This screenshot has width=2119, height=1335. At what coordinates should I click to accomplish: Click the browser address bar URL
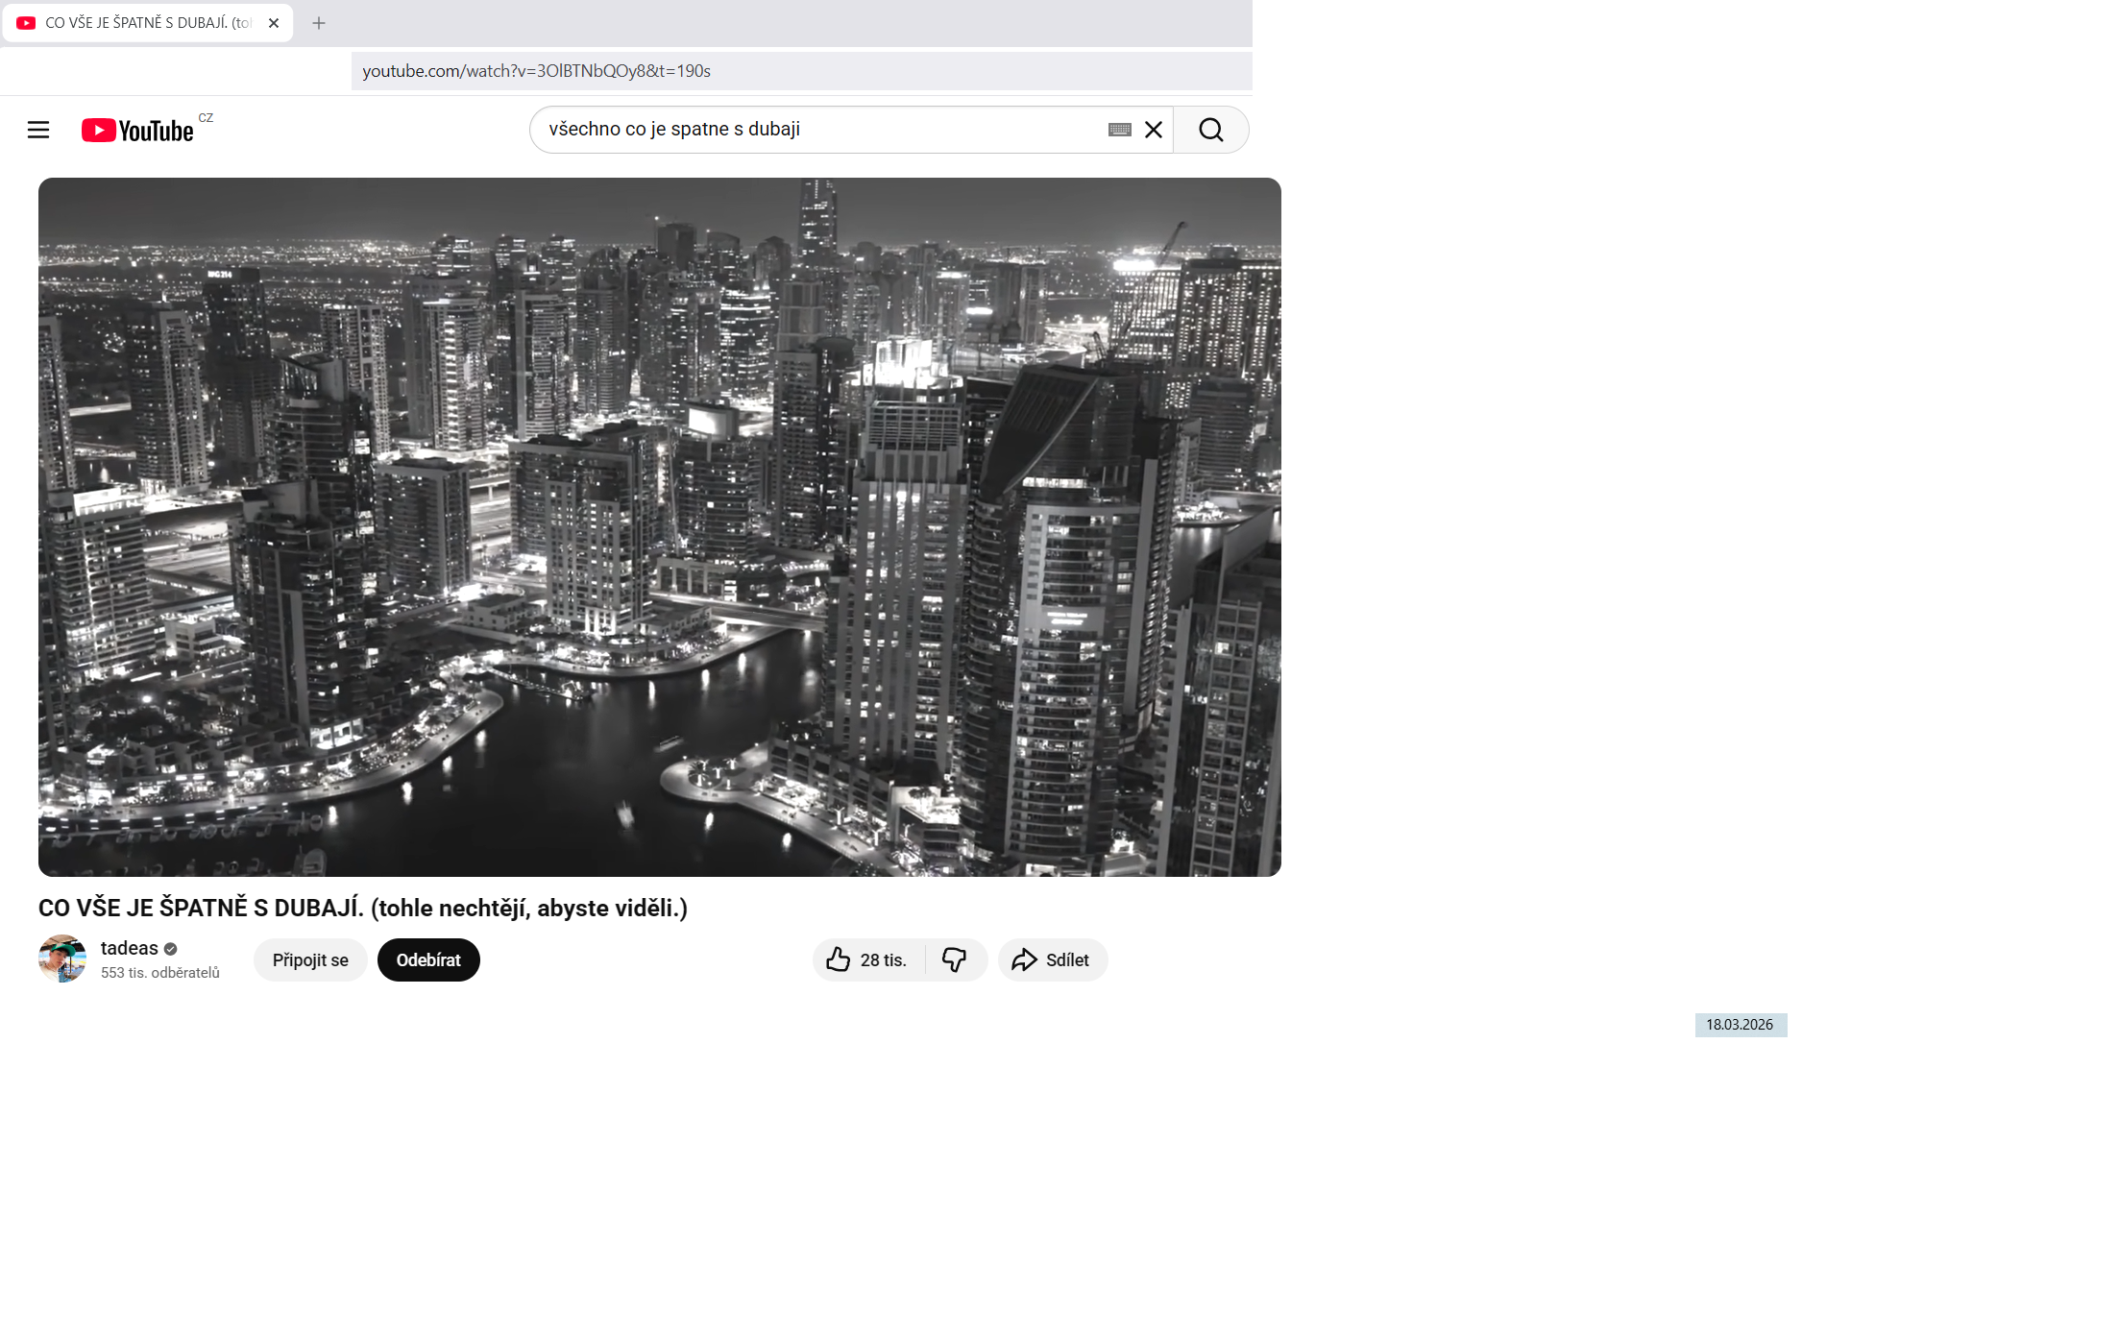(536, 71)
